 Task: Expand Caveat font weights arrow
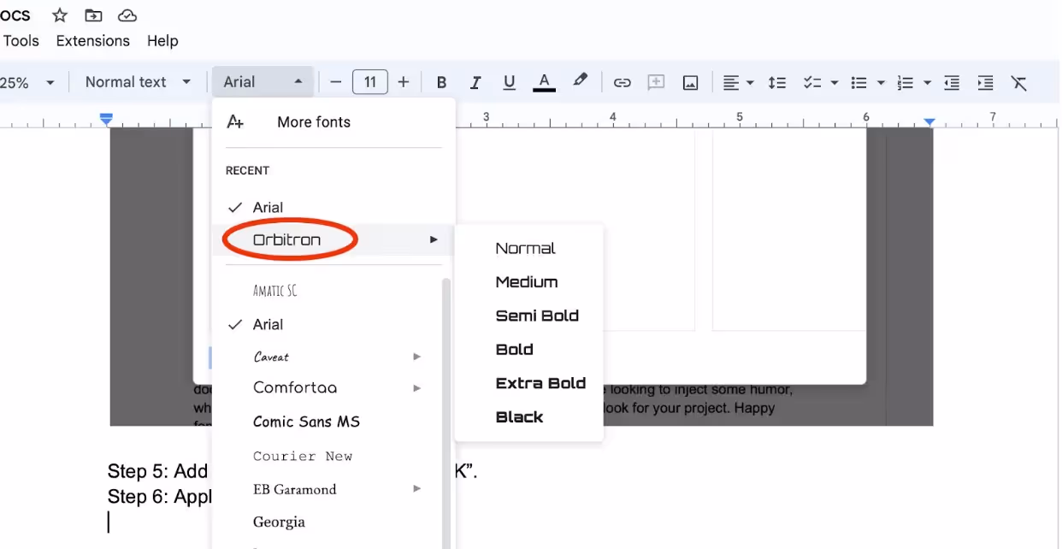point(417,356)
